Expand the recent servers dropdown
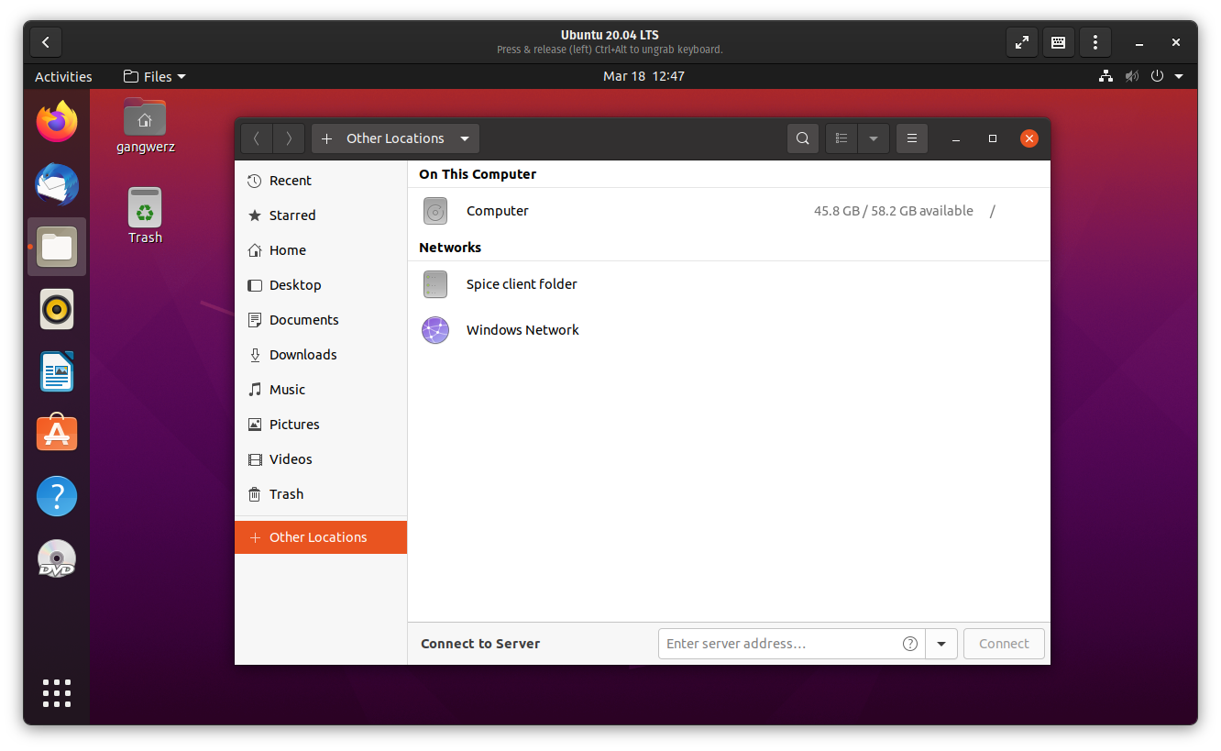Viewport: 1221px width, 751px height. (x=941, y=644)
